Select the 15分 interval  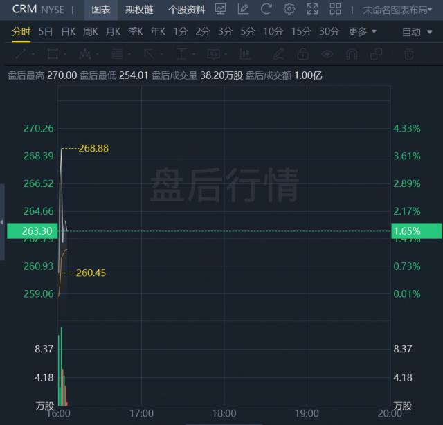point(301,31)
